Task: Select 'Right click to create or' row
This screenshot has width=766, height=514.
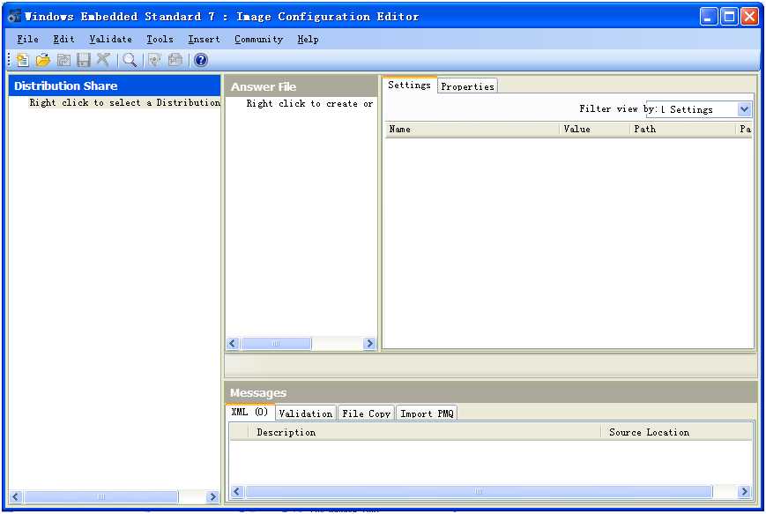Action: click(309, 103)
